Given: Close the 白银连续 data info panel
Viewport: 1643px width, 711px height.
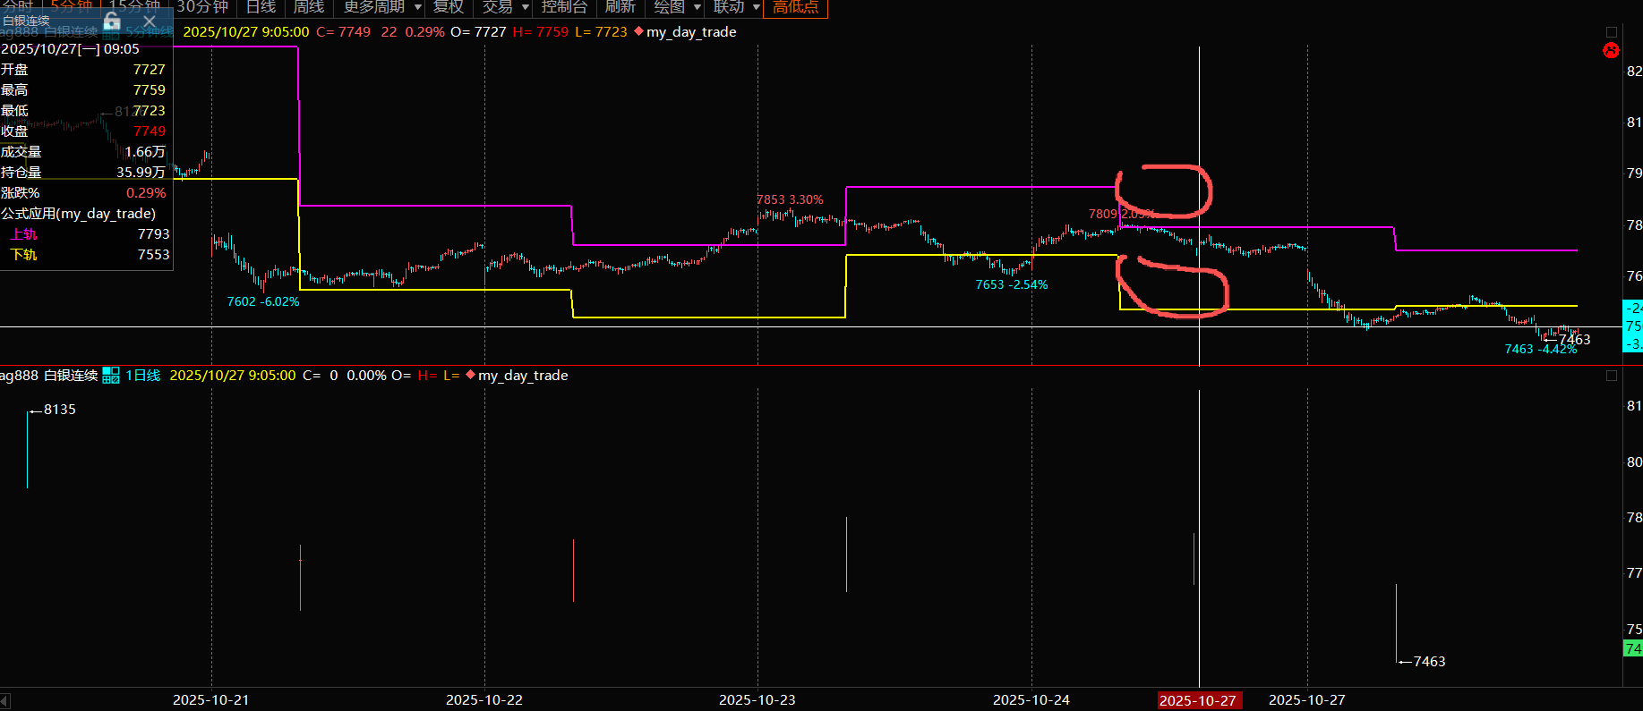Looking at the screenshot, I should 150,21.
